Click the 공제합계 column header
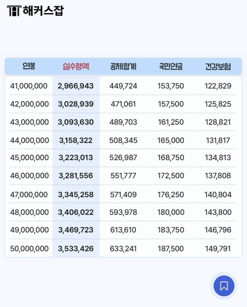The height and width of the screenshot is (307, 247). tap(122, 67)
